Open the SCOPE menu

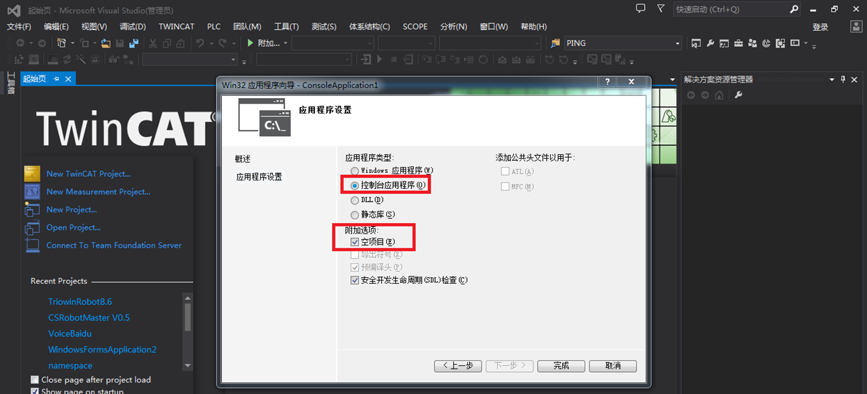pos(415,27)
